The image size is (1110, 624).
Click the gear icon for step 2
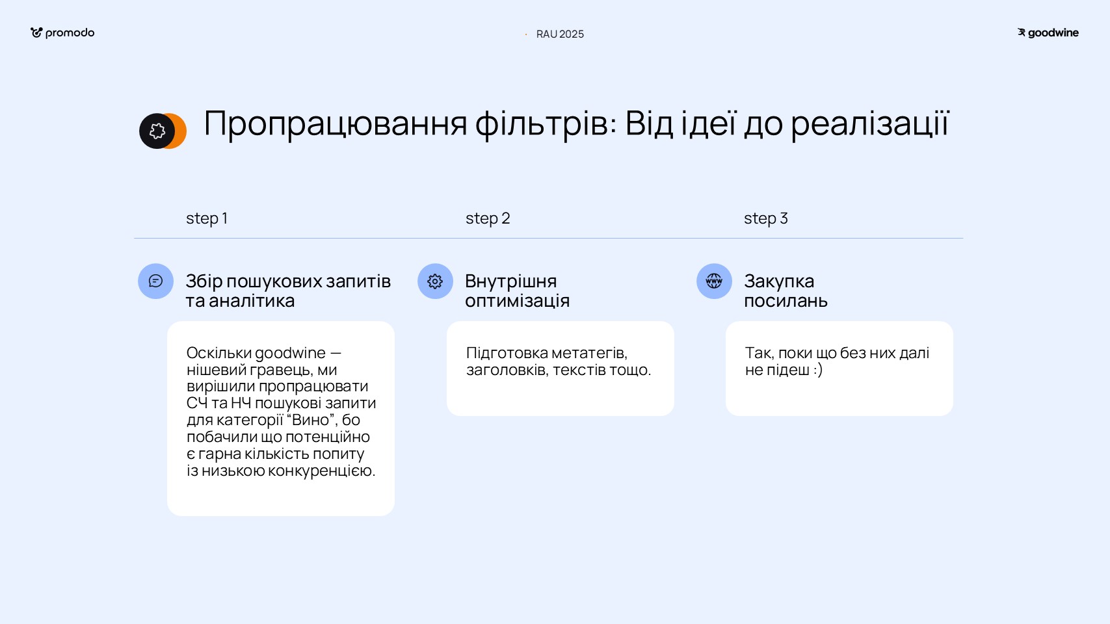coord(435,281)
